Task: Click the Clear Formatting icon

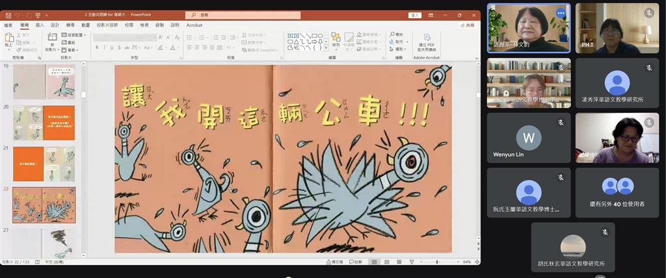Action: 177,38
